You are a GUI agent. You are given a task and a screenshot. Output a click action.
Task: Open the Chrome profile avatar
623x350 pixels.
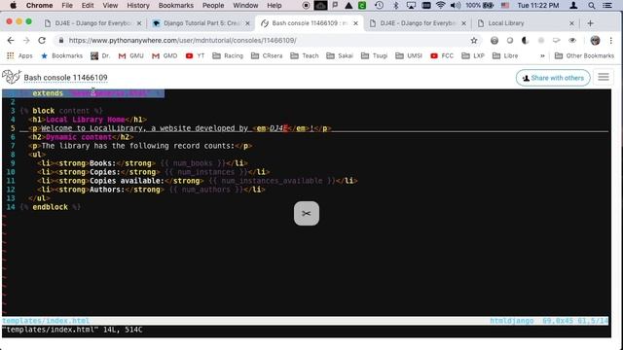[595, 41]
